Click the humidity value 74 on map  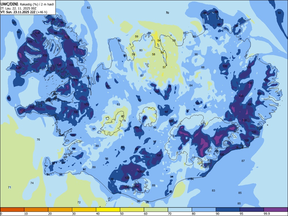pos(32,183)
